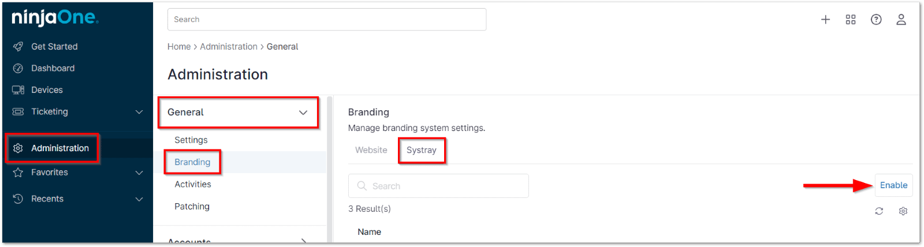The height and width of the screenshot is (247, 924).
Task: Open the apps grid icon
Action: click(851, 20)
